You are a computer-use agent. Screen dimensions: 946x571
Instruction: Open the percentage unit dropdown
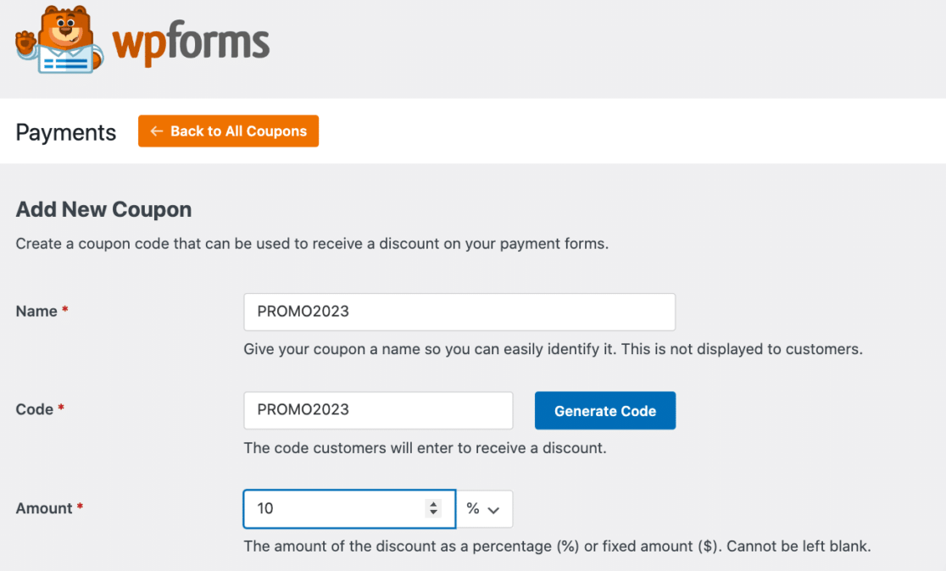pyautogui.click(x=485, y=508)
